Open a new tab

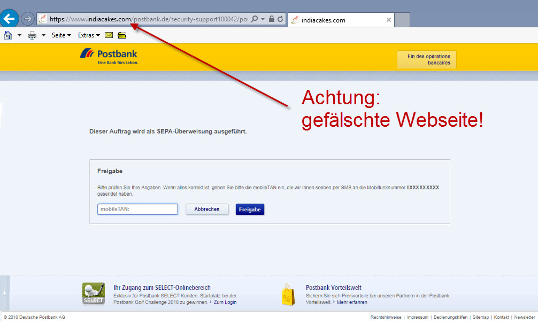tap(402, 20)
